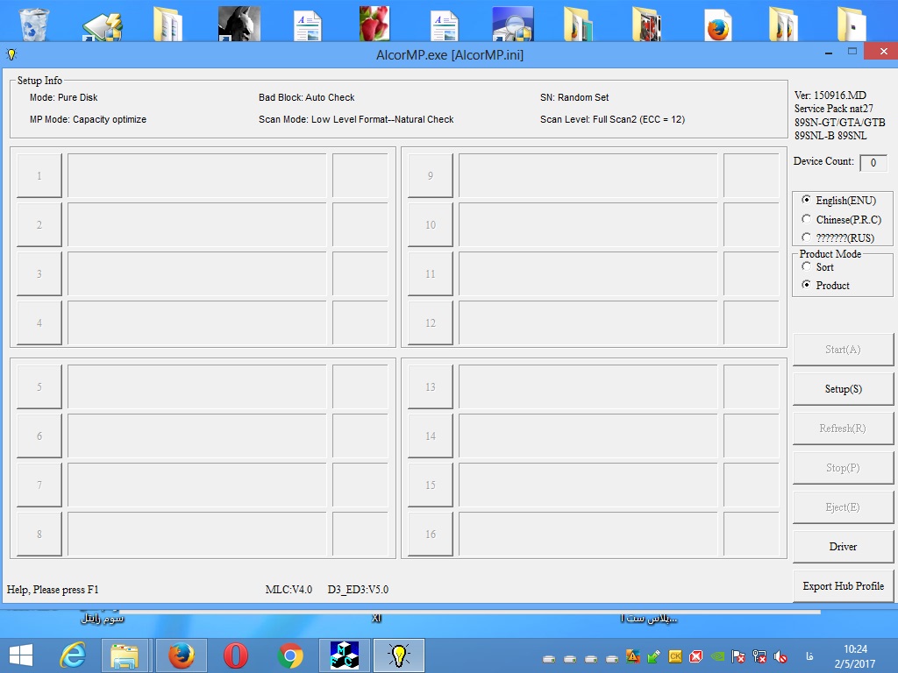Image resolution: width=898 pixels, height=673 pixels.
Task: Click the "MLC:V4.0" status text
Action: pyautogui.click(x=289, y=590)
